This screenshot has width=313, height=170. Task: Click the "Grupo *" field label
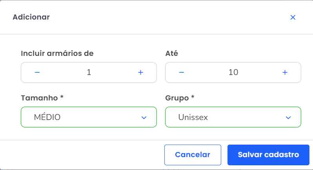coord(180,98)
